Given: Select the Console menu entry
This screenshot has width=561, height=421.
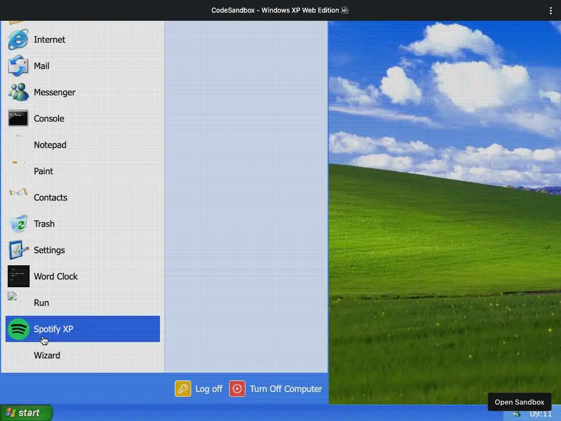Looking at the screenshot, I should [83, 118].
